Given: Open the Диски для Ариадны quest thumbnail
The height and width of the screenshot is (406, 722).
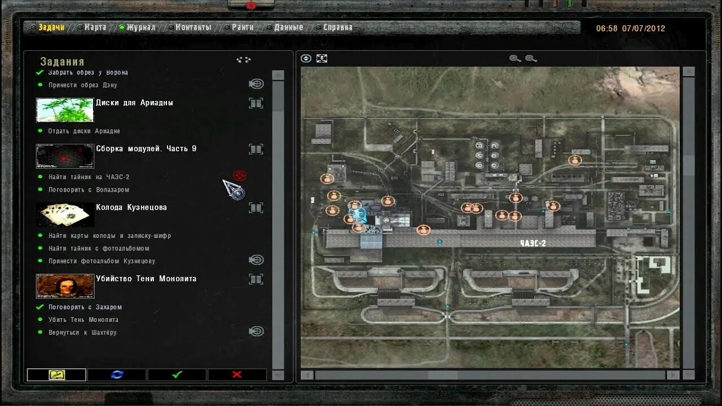Looking at the screenshot, I should point(65,110).
